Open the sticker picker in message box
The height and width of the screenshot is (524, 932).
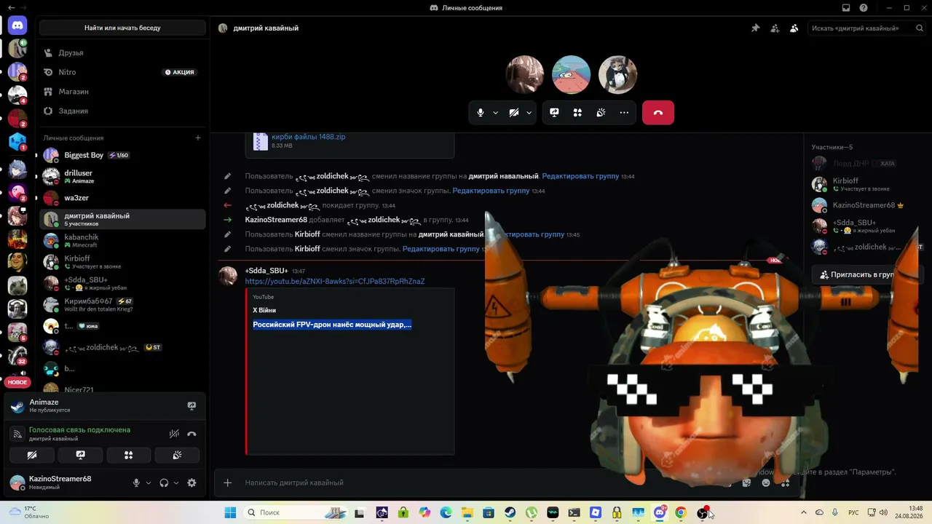coord(747,483)
